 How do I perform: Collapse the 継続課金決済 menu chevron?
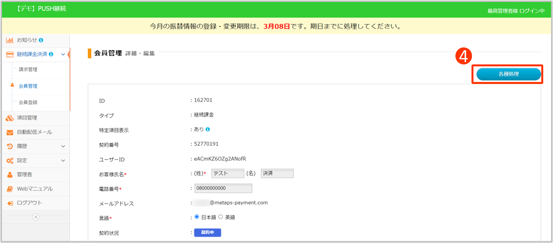(x=63, y=54)
